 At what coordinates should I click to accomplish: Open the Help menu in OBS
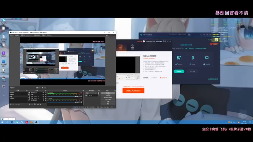[x=49, y=35]
